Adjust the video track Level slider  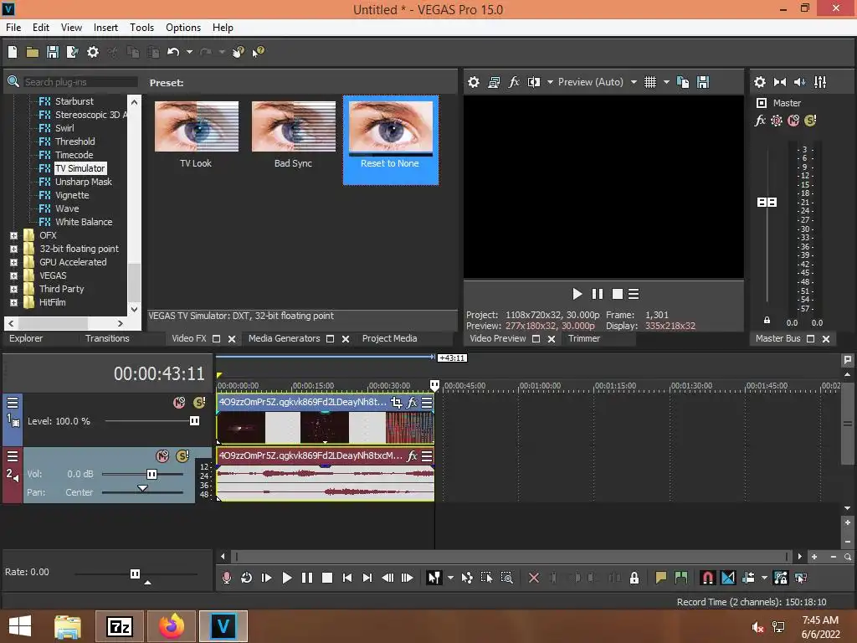pyautogui.click(x=194, y=421)
